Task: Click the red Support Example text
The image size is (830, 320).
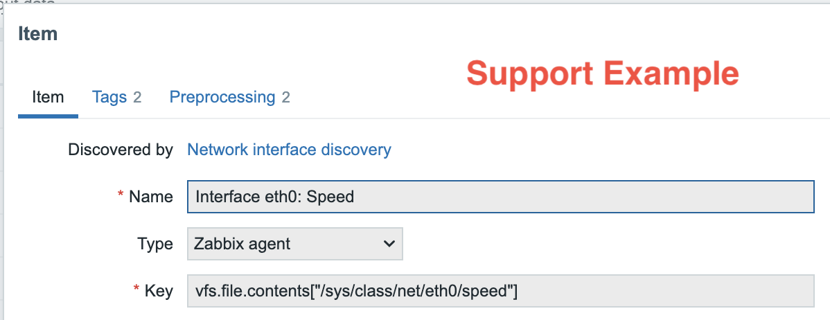Action: (x=602, y=73)
